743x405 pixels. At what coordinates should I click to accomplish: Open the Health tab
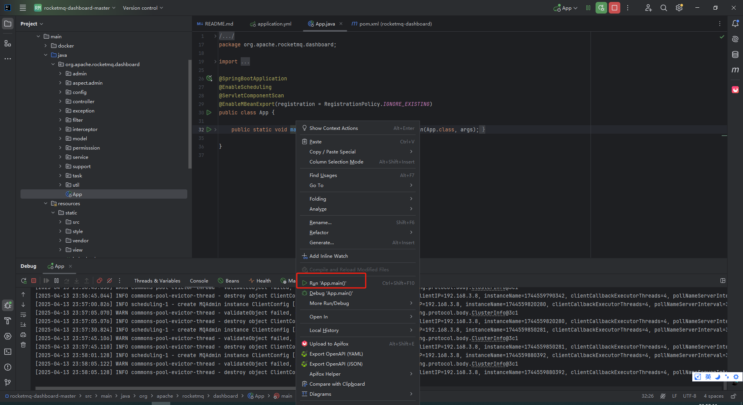pos(260,281)
